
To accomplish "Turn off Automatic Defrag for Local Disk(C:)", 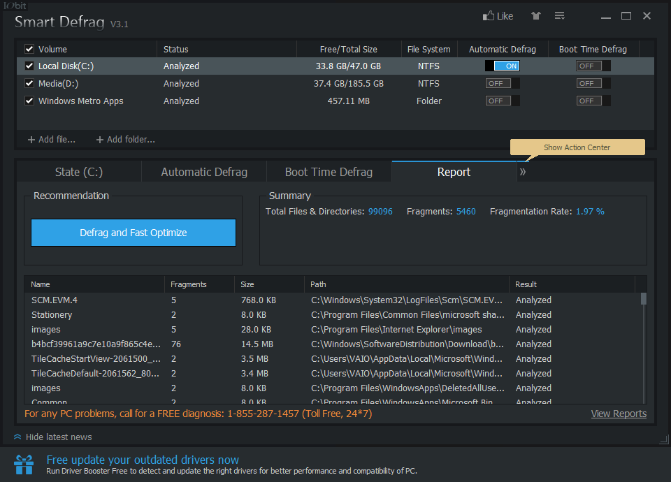I will coord(503,66).
